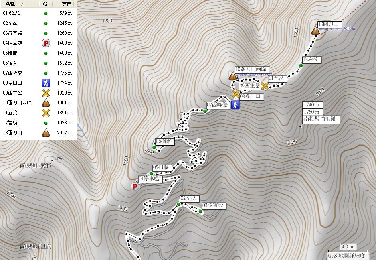Click the parking P icon on the map

tap(135, 187)
